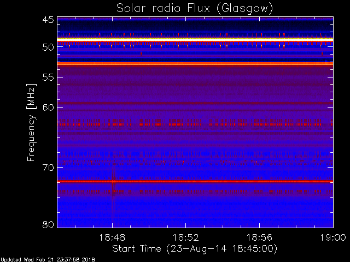Click the orange band near 53 MHz
The height and width of the screenshot is (262, 350).
pyautogui.click(x=195, y=64)
